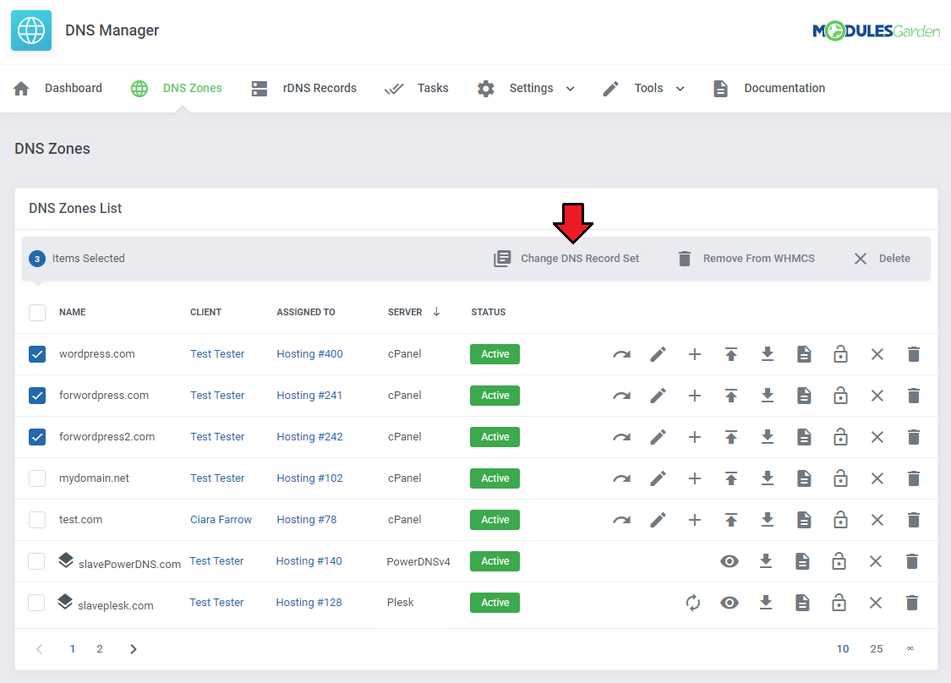Image resolution: width=951 pixels, height=683 pixels.
Task: Show 10 items per page
Action: pyautogui.click(x=843, y=649)
